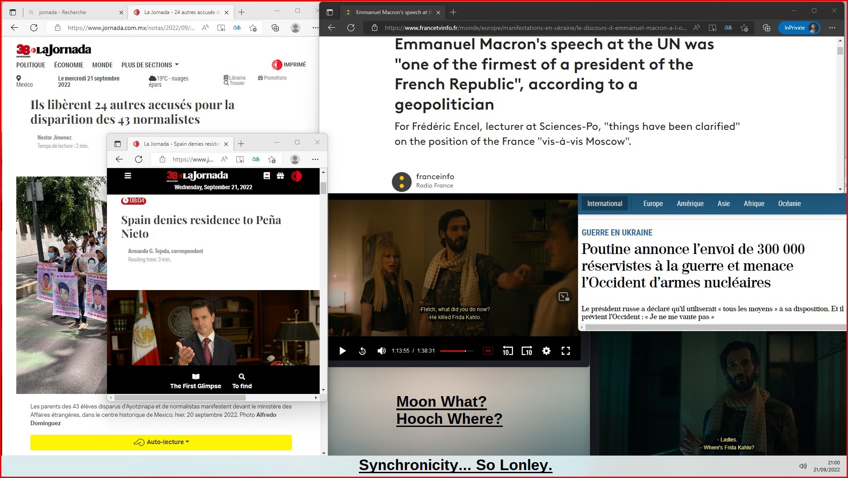
Task: Close the 'La Jornada - 24 autres accusés' tab
Action: tap(227, 12)
